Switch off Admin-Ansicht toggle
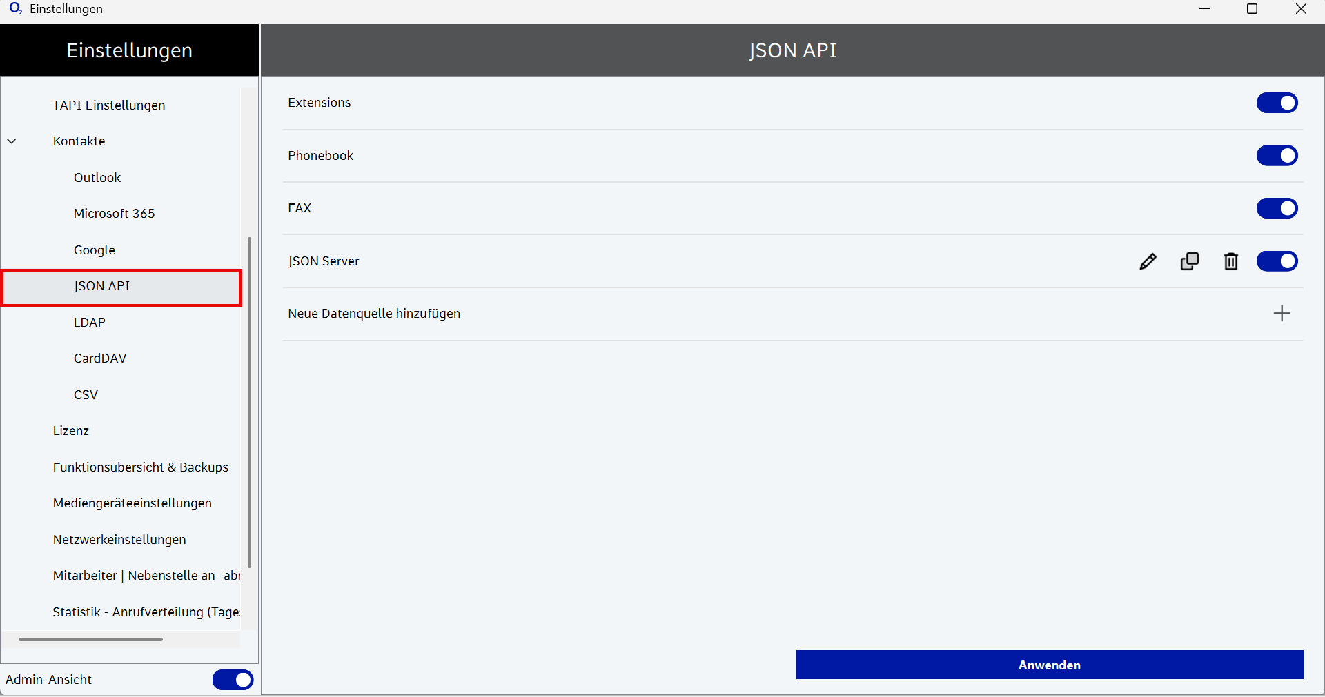The image size is (1325, 697). tap(233, 680)
